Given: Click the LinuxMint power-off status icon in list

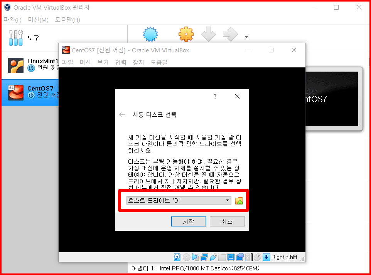Looking at the screenshot, I should pos(31,68).
